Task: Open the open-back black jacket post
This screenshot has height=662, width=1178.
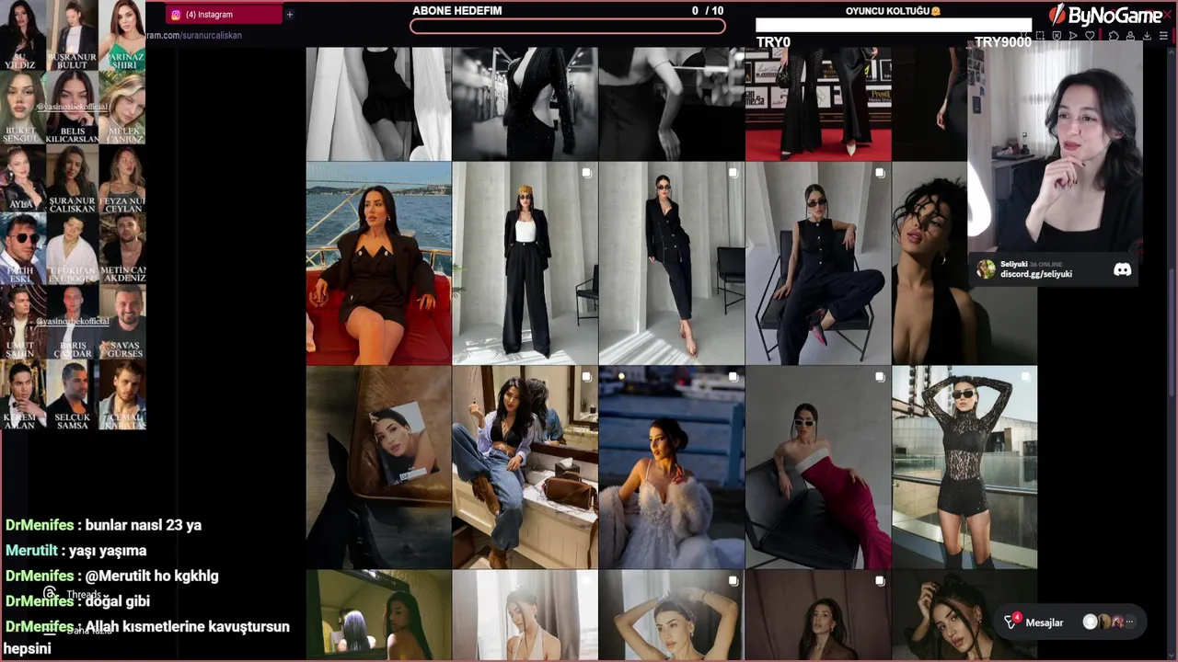Action: click(525, 104)
